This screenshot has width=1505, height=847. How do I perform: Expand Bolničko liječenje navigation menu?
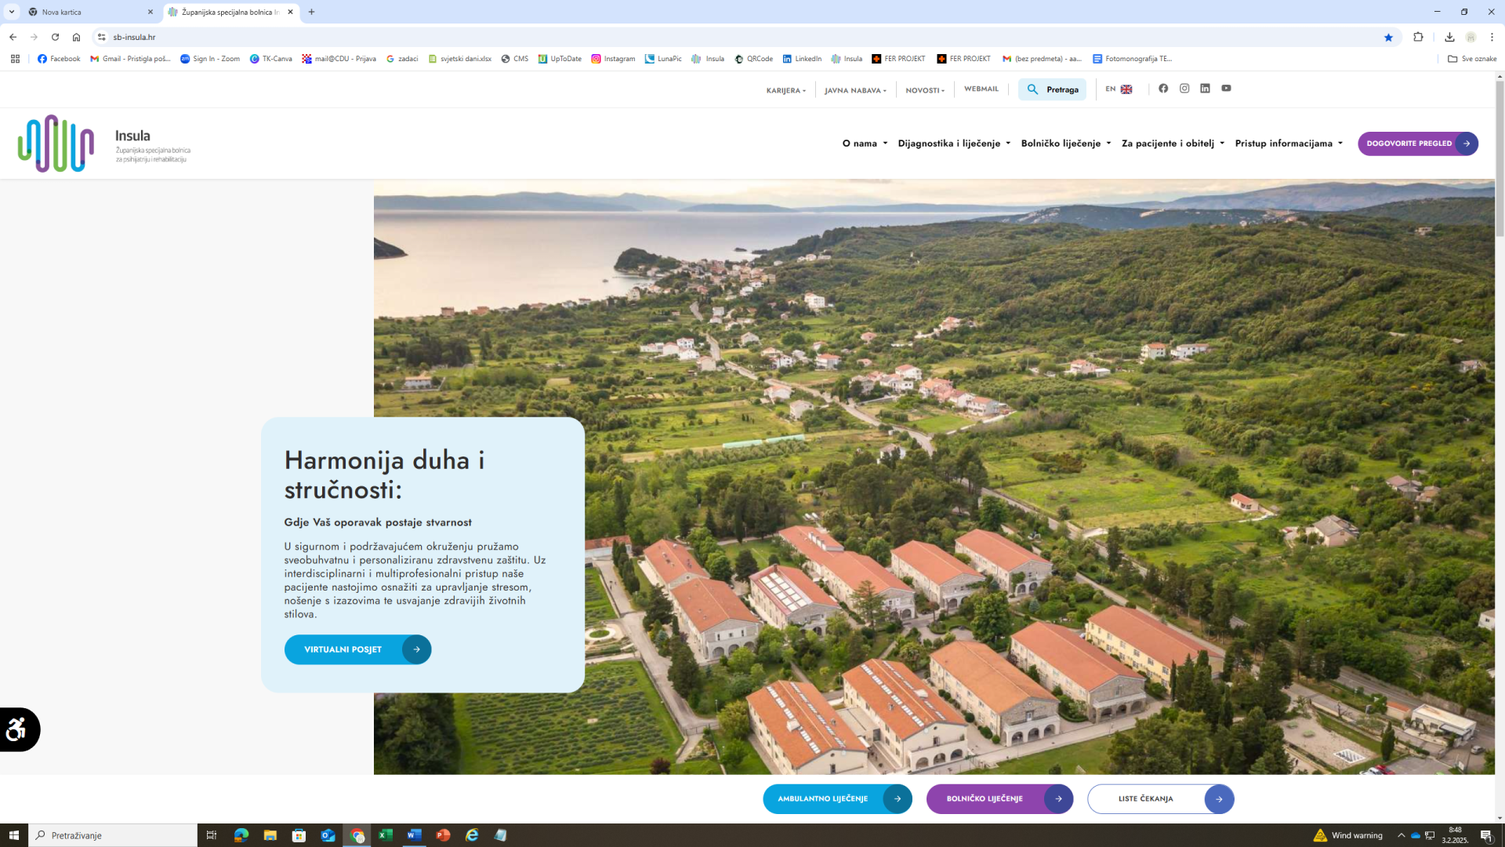click(x=1066, y=144)
